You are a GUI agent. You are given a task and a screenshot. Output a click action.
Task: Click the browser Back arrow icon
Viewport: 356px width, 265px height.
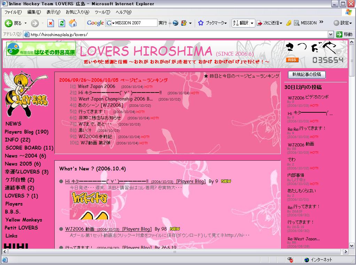(x=9, y=23)
